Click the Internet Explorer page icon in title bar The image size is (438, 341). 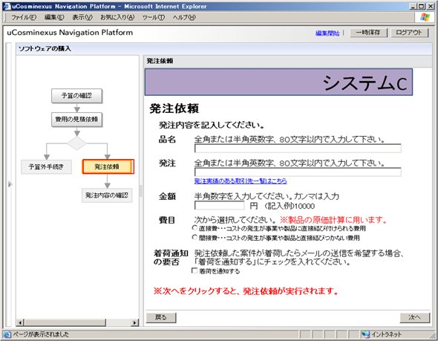point(7,6)
